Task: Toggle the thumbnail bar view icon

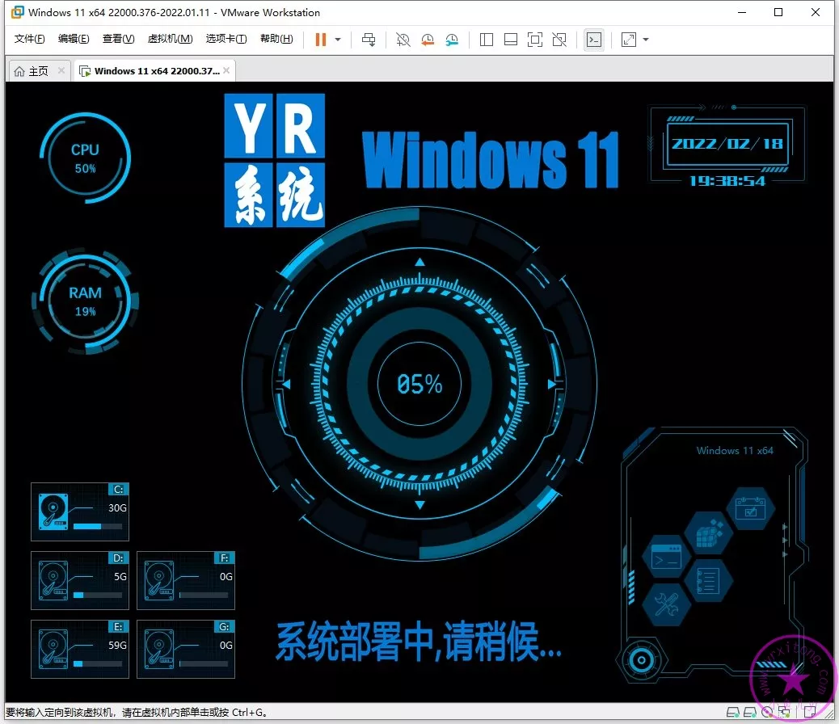Action: 511,40
